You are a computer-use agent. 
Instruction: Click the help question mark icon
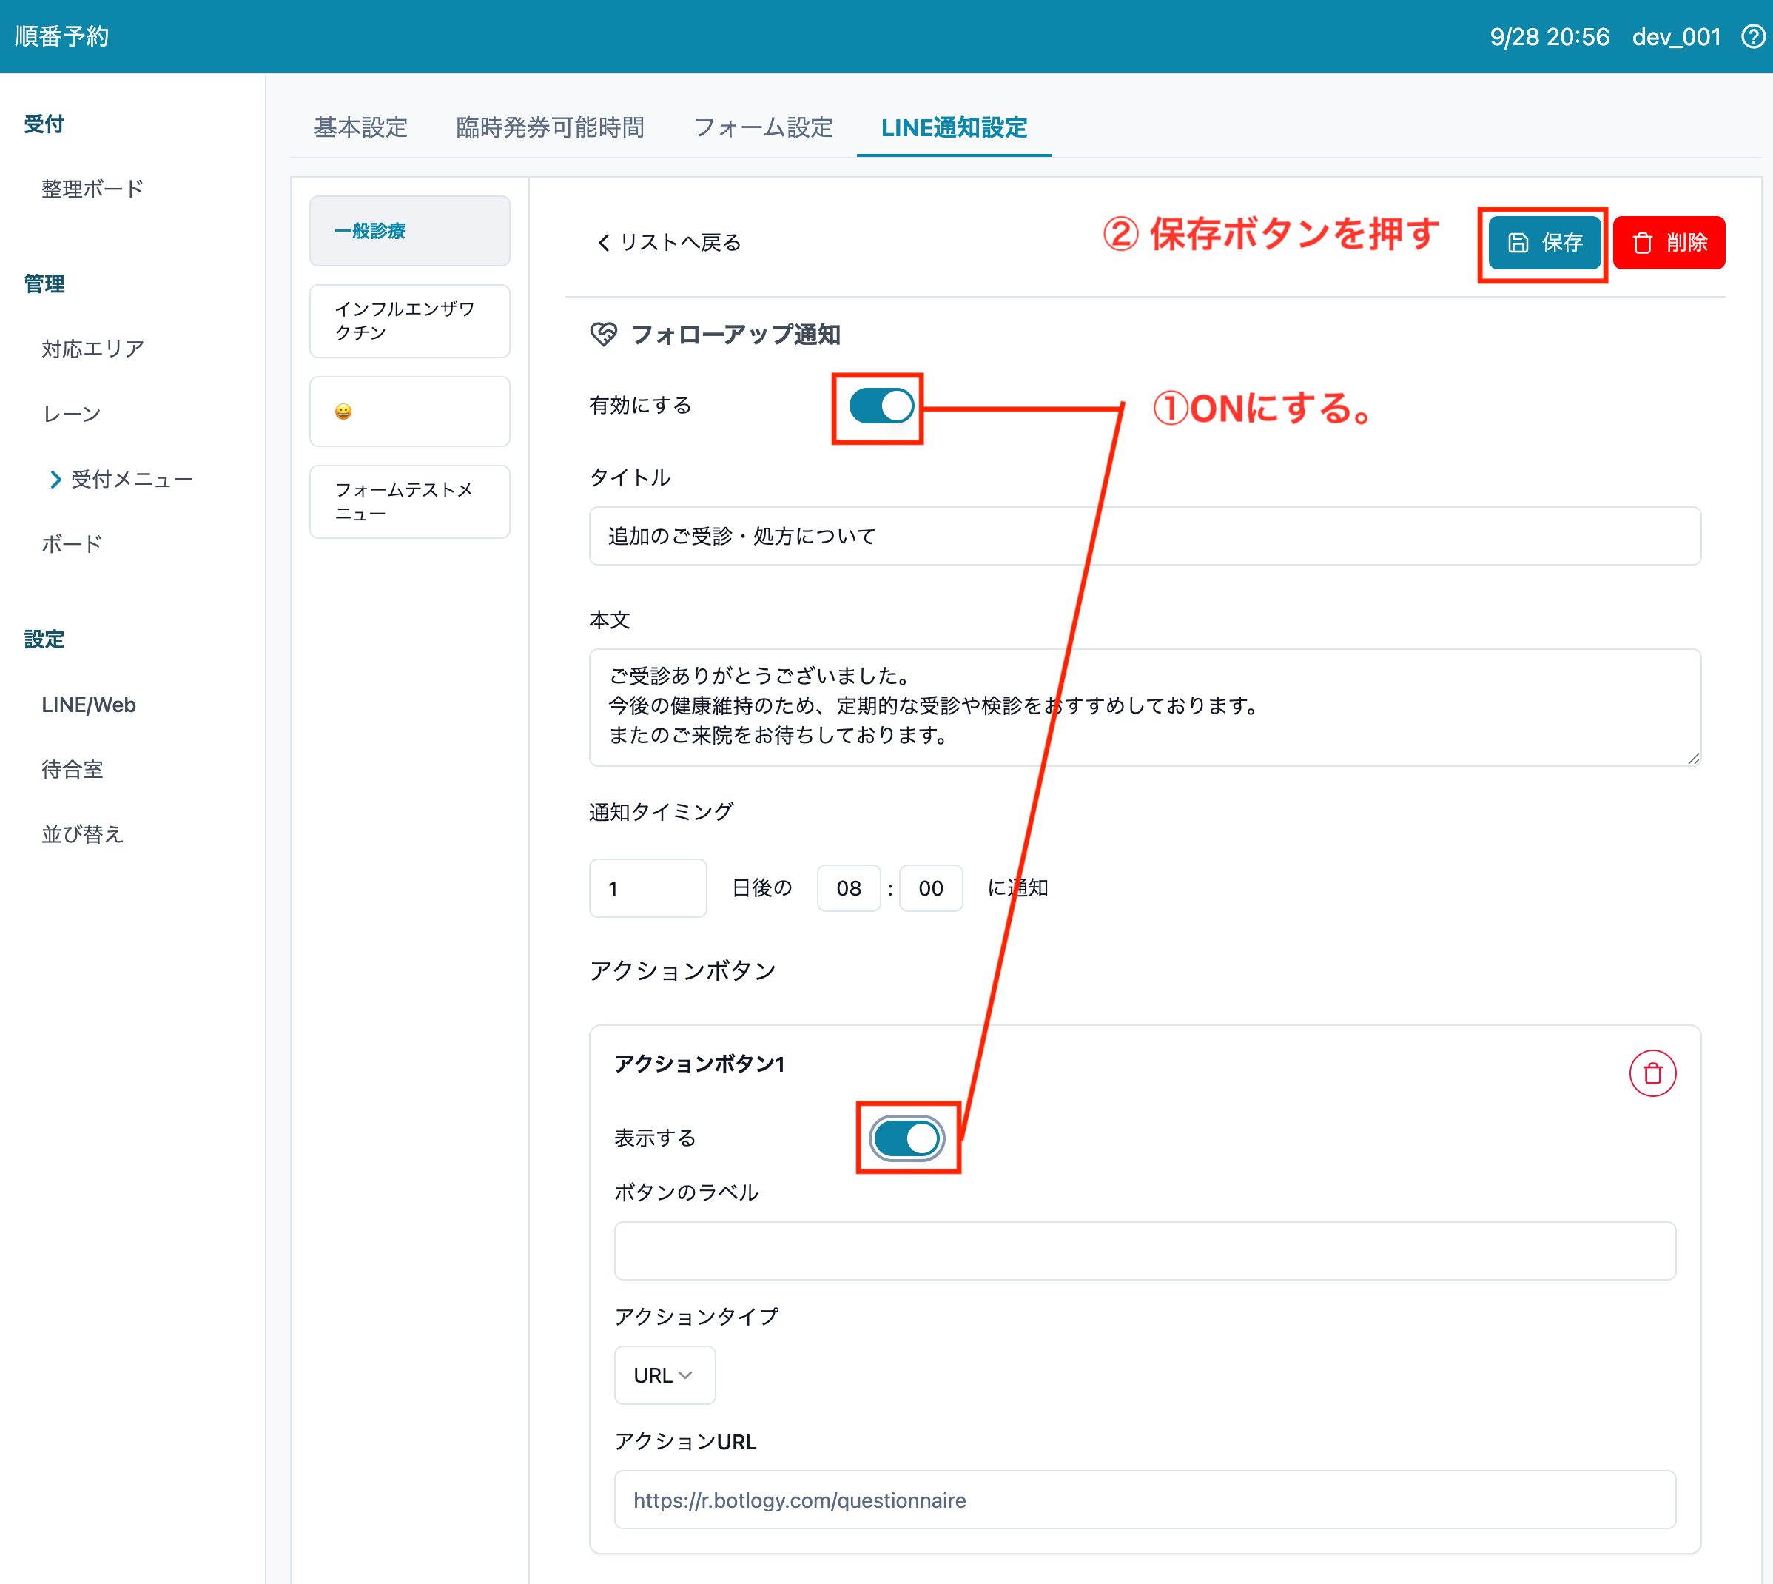(1752, 36)
